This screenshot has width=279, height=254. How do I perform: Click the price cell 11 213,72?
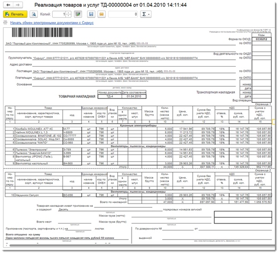click(183, 132)
